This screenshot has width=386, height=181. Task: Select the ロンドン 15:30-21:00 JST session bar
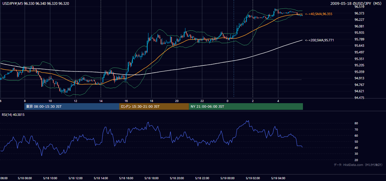pyautogui.click(x=154, y=106)
